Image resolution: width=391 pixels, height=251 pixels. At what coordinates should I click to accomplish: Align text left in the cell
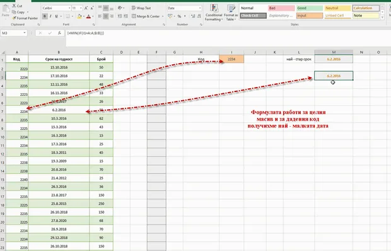(x=100, y=16)
